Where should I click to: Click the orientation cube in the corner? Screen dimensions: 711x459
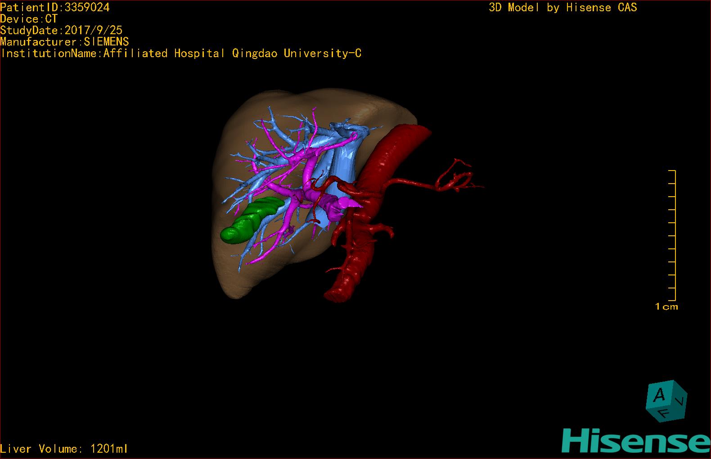(666, 401)
